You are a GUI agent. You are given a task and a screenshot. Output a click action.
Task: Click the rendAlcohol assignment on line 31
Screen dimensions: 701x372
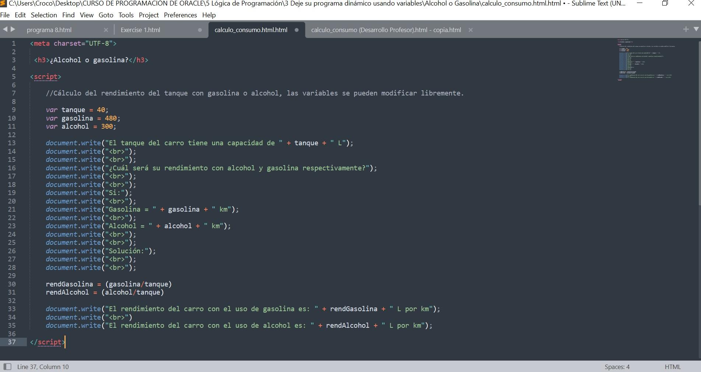coord(105,292)
